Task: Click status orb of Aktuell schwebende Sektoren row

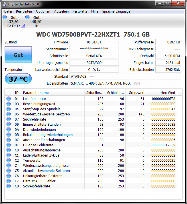Action: (x=9, y=171)
